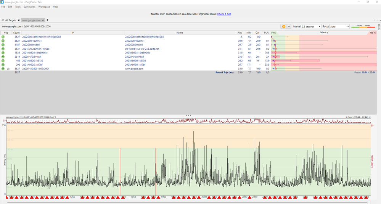Click the splitter dots above timeline graph
This screenshot has height=204, width=381.
point(188,115)
